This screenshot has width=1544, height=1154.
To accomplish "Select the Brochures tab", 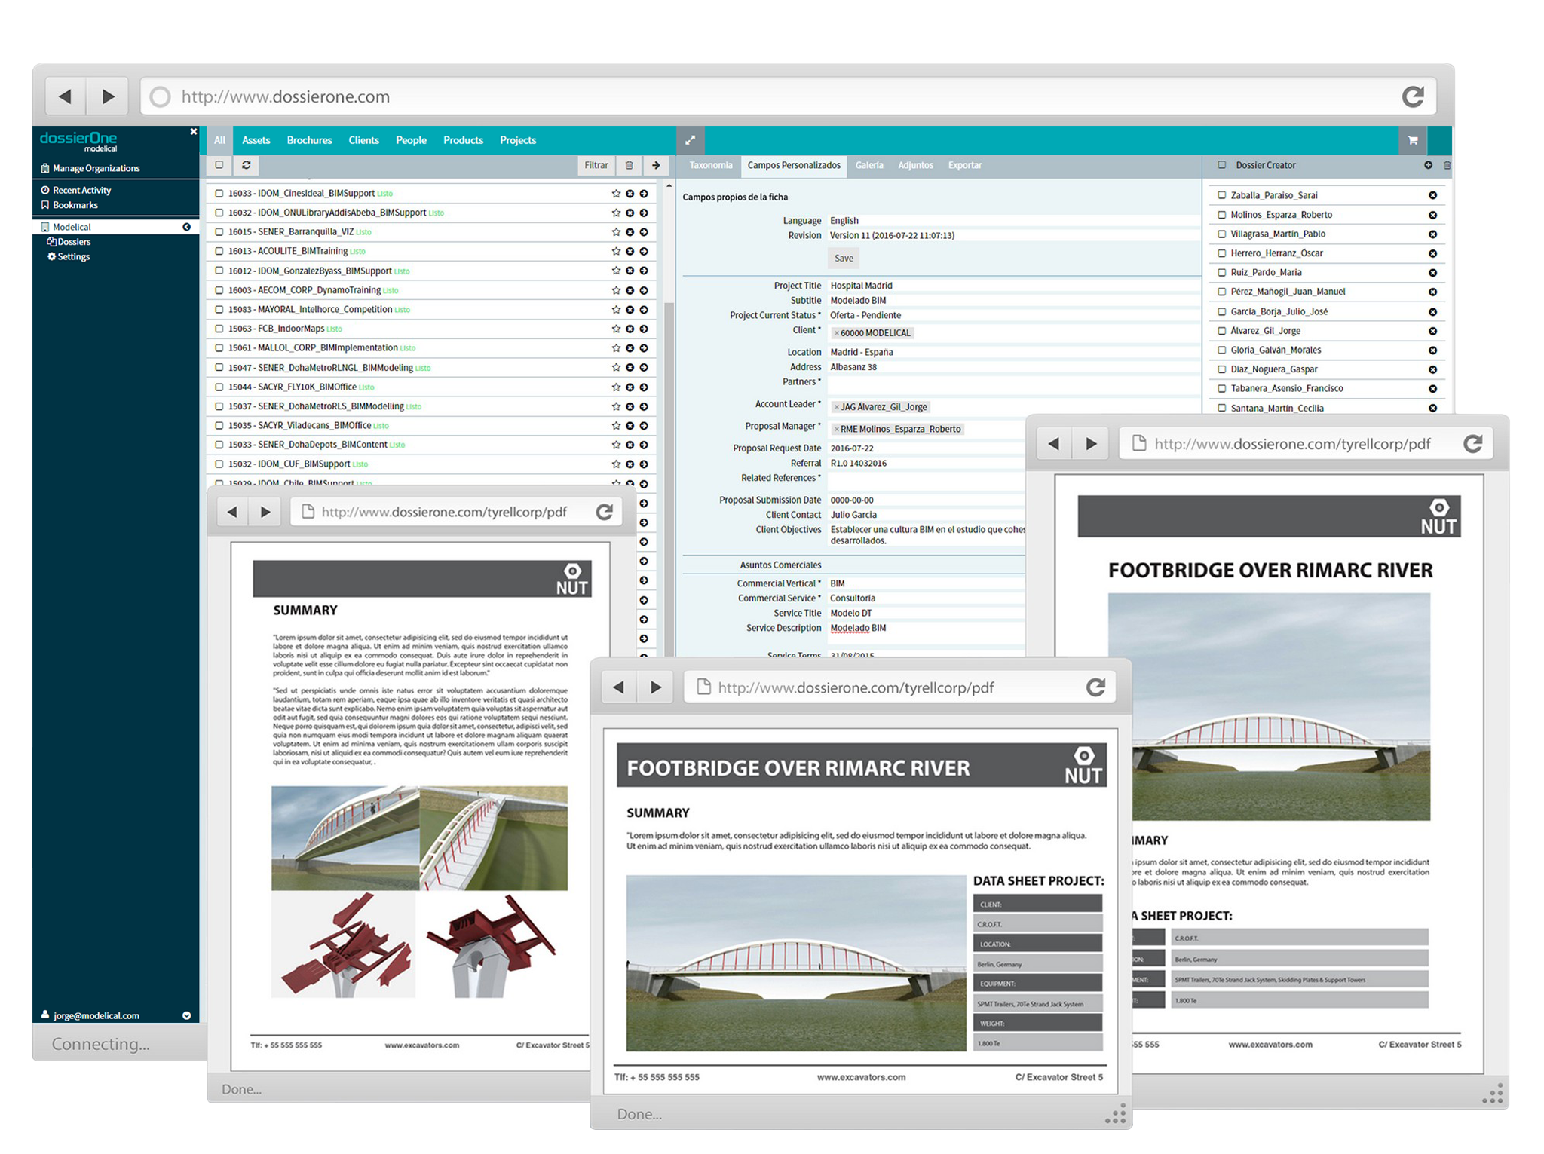I will click(x=309, y=140).
